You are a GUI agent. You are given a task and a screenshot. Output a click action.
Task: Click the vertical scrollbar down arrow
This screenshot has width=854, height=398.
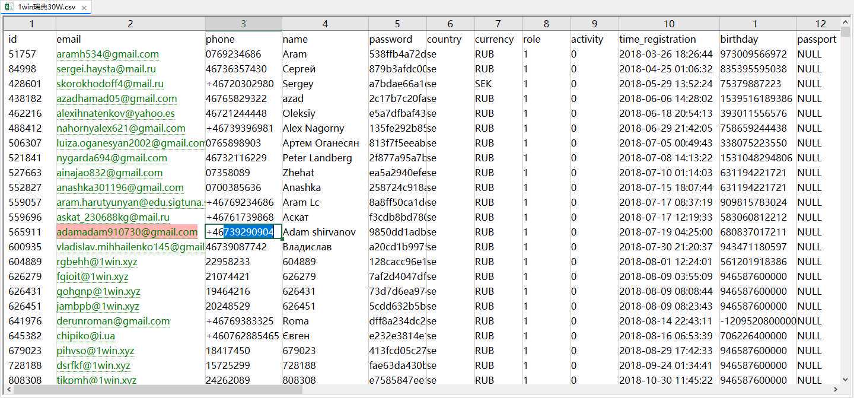click(x=846, y=380)
